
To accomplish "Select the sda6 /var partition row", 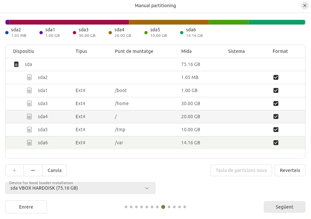I will coord(155,143).
